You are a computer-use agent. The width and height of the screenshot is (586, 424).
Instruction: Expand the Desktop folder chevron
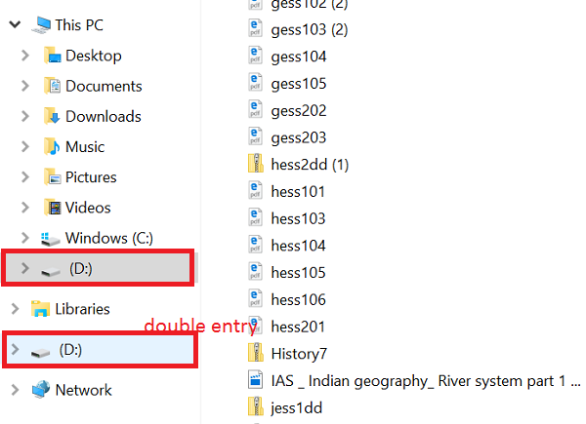point(25,56)
